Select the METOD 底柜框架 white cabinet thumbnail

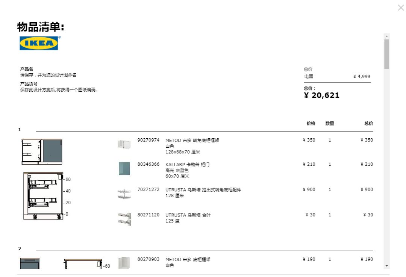(x=124, y=262)
